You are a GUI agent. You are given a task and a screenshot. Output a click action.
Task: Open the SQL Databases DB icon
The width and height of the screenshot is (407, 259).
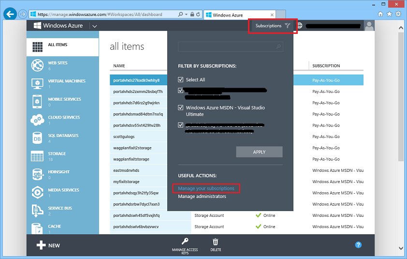point(37,138)
